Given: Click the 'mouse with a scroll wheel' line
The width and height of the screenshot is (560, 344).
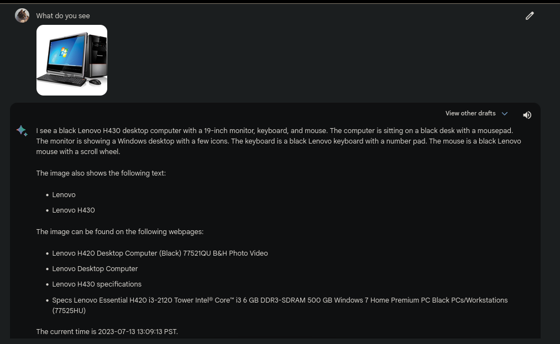Looking at the screenshot, I should tap(78, 152).
